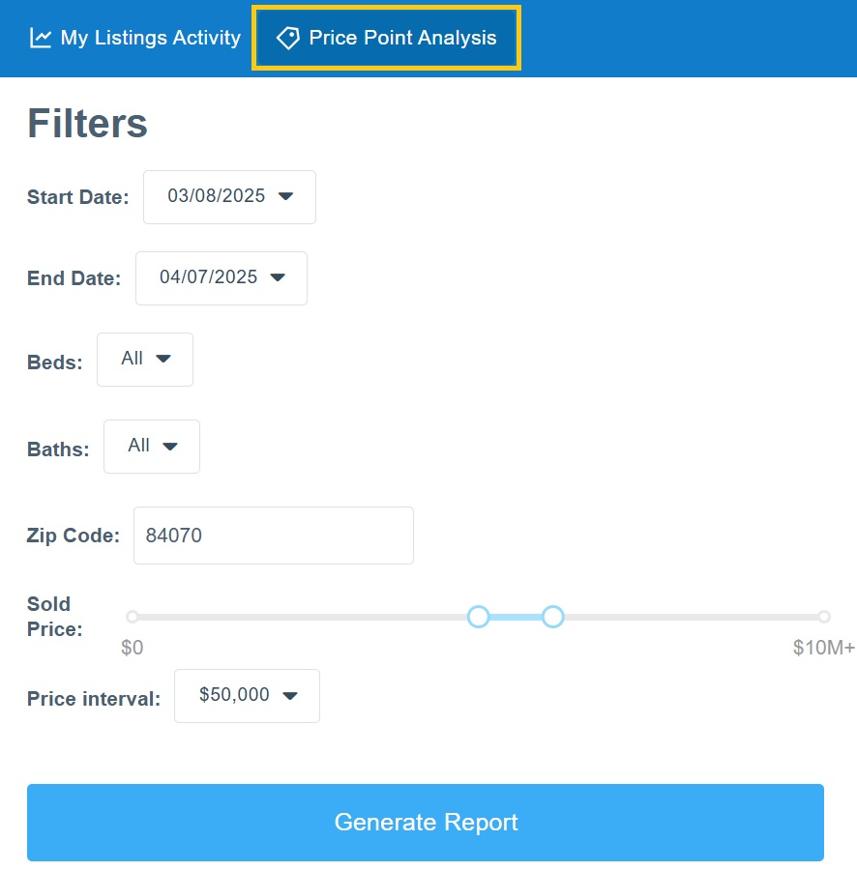The image size is (857, 870).
Task: Click the $0 end of the Sold Price slider
Action: pyautogui.click(x=133, y=617)
